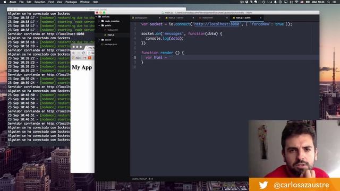Click the AirPlay display icon in menu bar

click(286, 2)
